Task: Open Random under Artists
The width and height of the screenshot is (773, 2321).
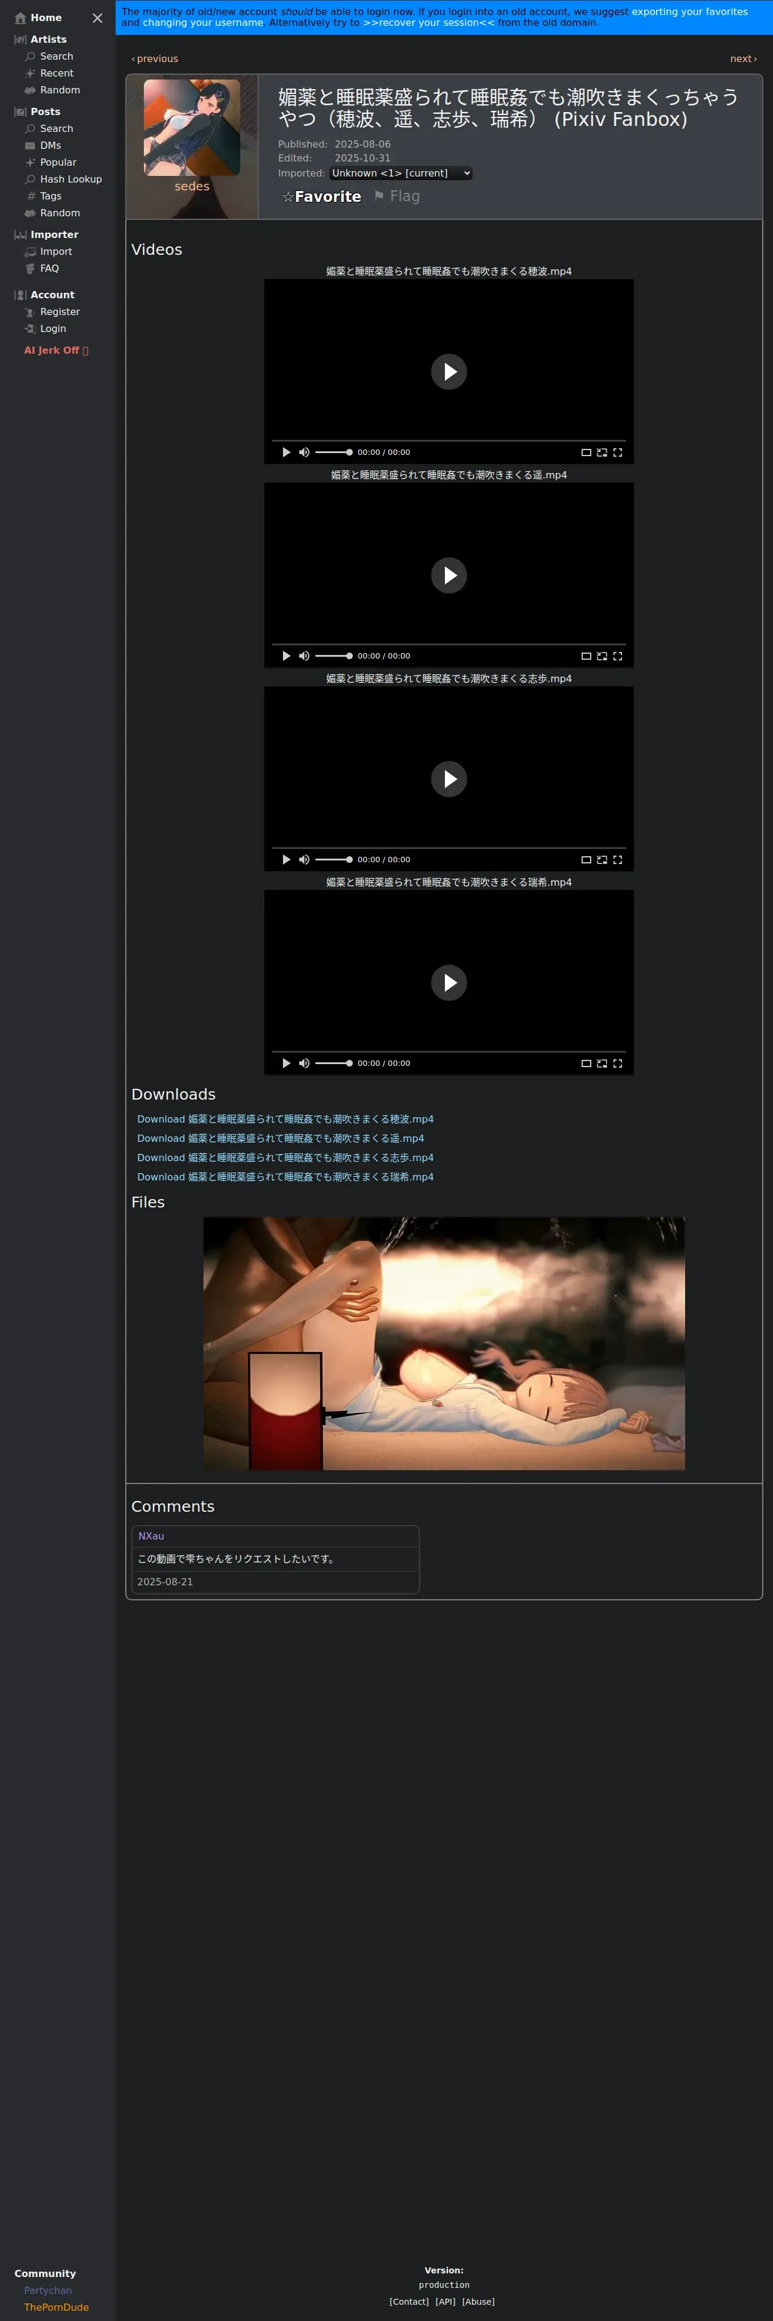Action: tap(52, 90)
